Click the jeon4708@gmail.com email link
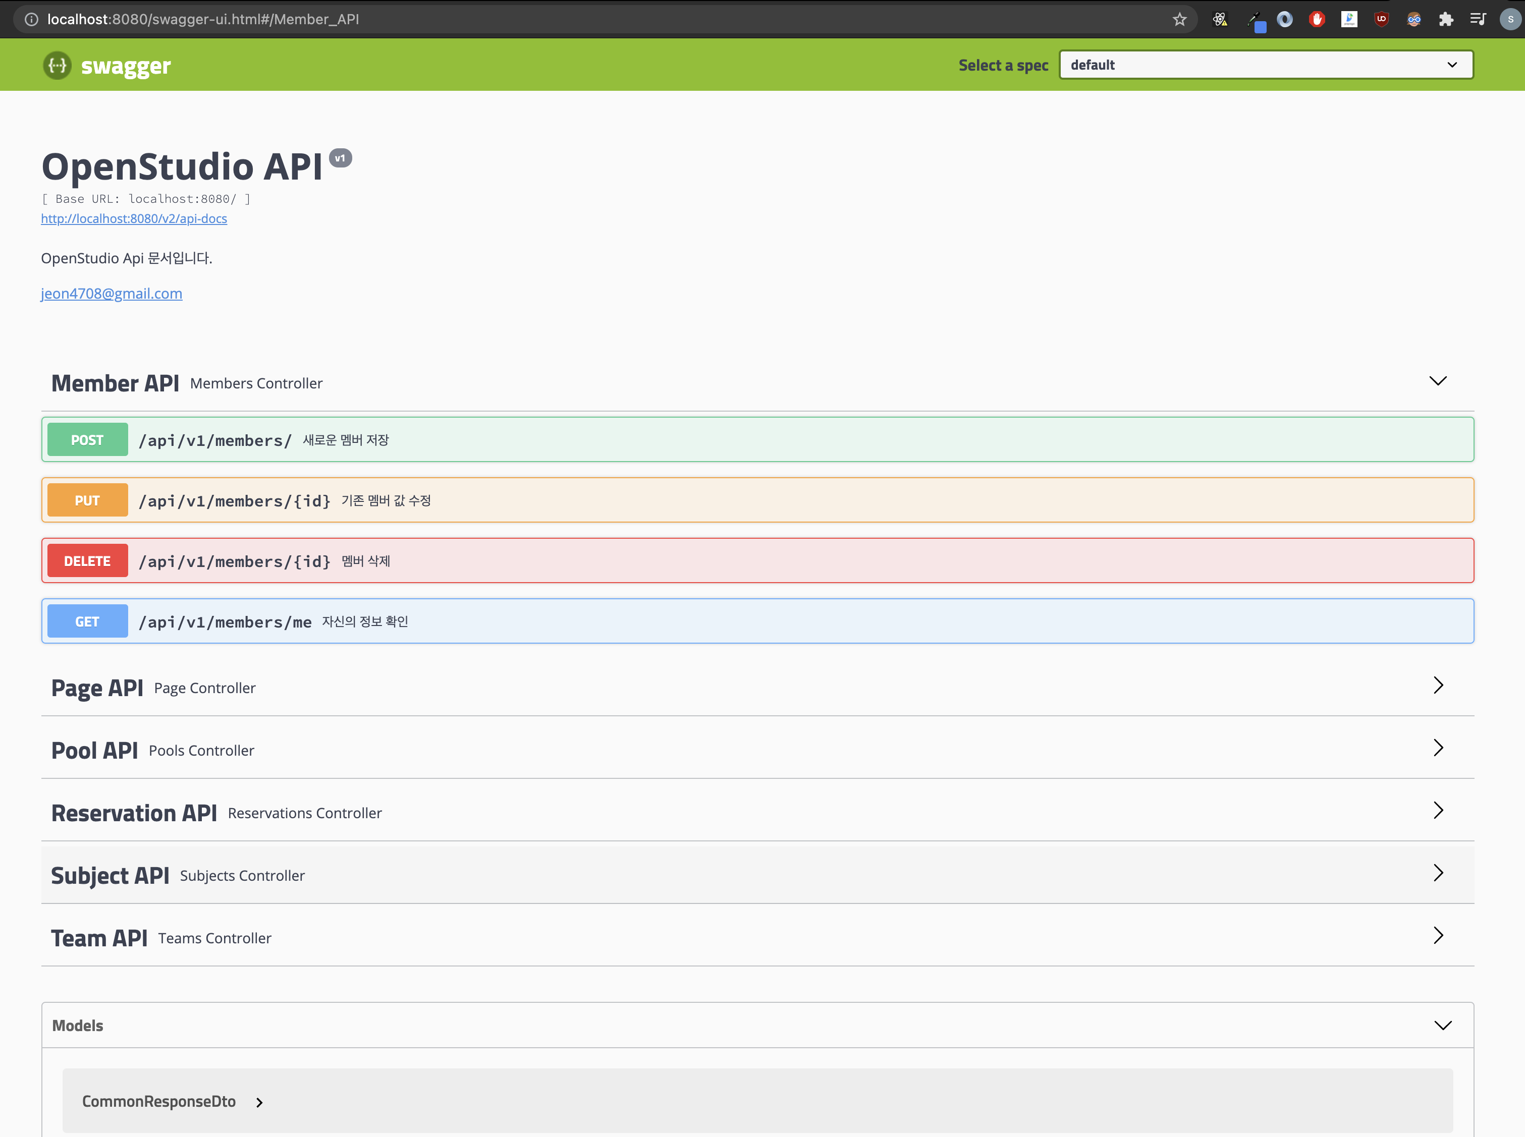The height and width of the screenshot is (1137, 1525). [112, 293]
